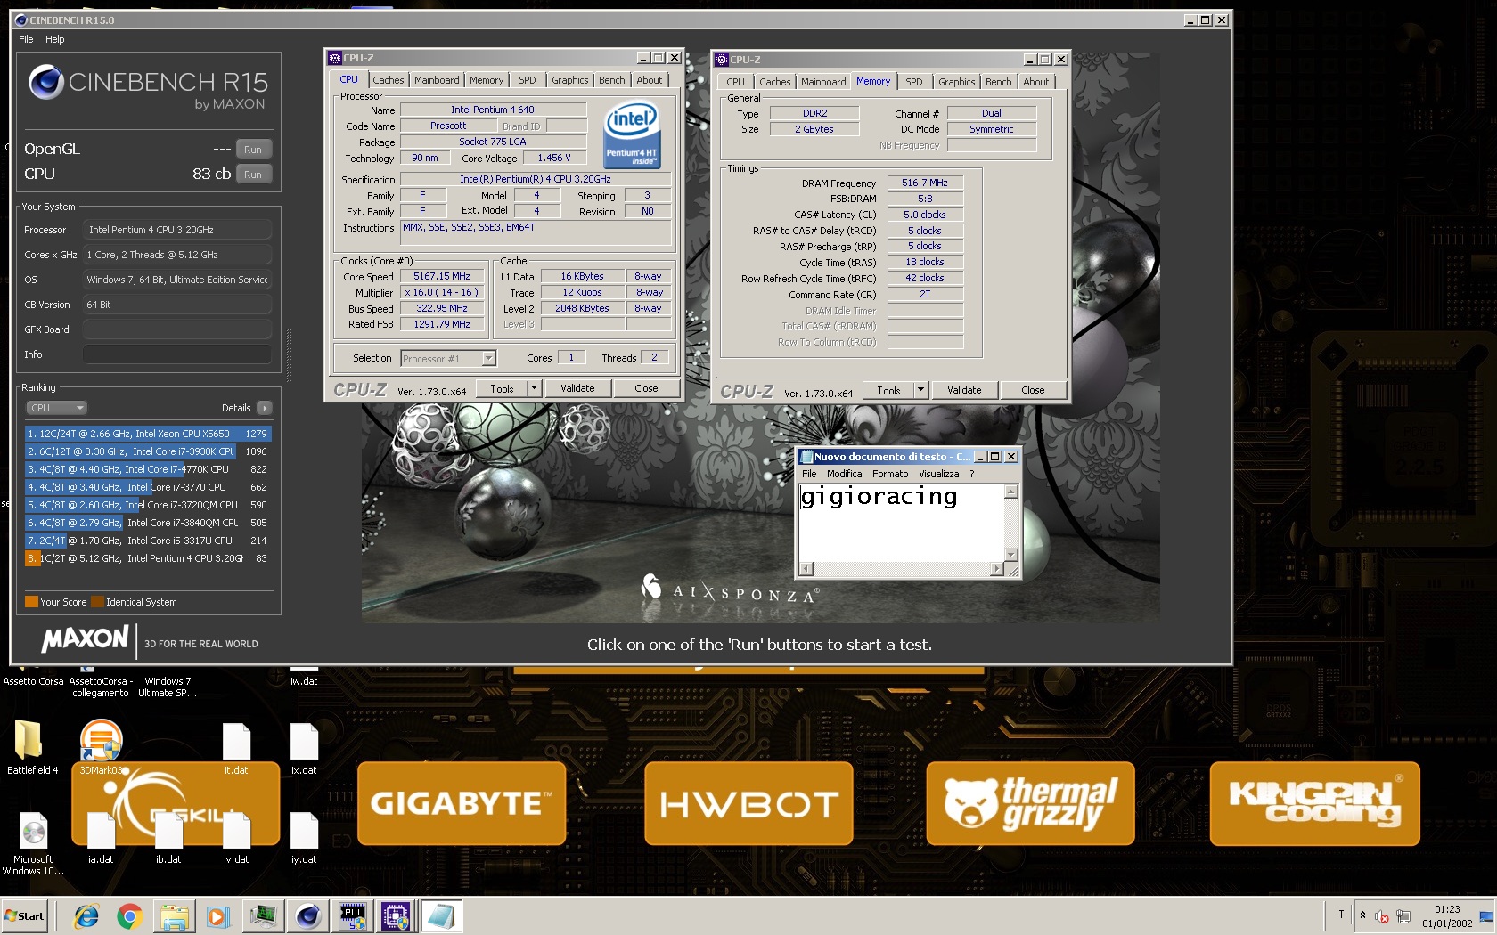Launch Google Chrome from the taskbar
The height and width of the screenshot is (935, 1497).
coord(129,916)
